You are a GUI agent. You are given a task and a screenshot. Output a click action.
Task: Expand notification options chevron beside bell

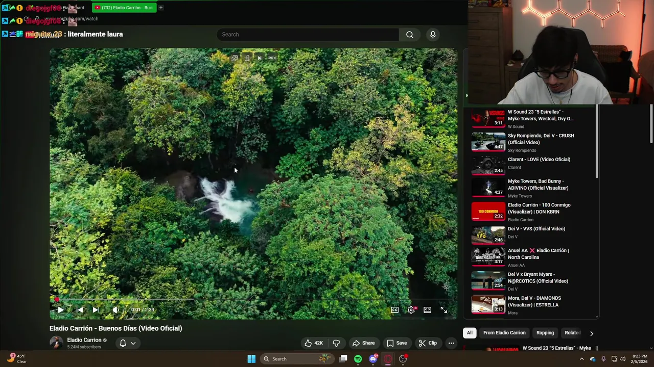click(133, 343)
